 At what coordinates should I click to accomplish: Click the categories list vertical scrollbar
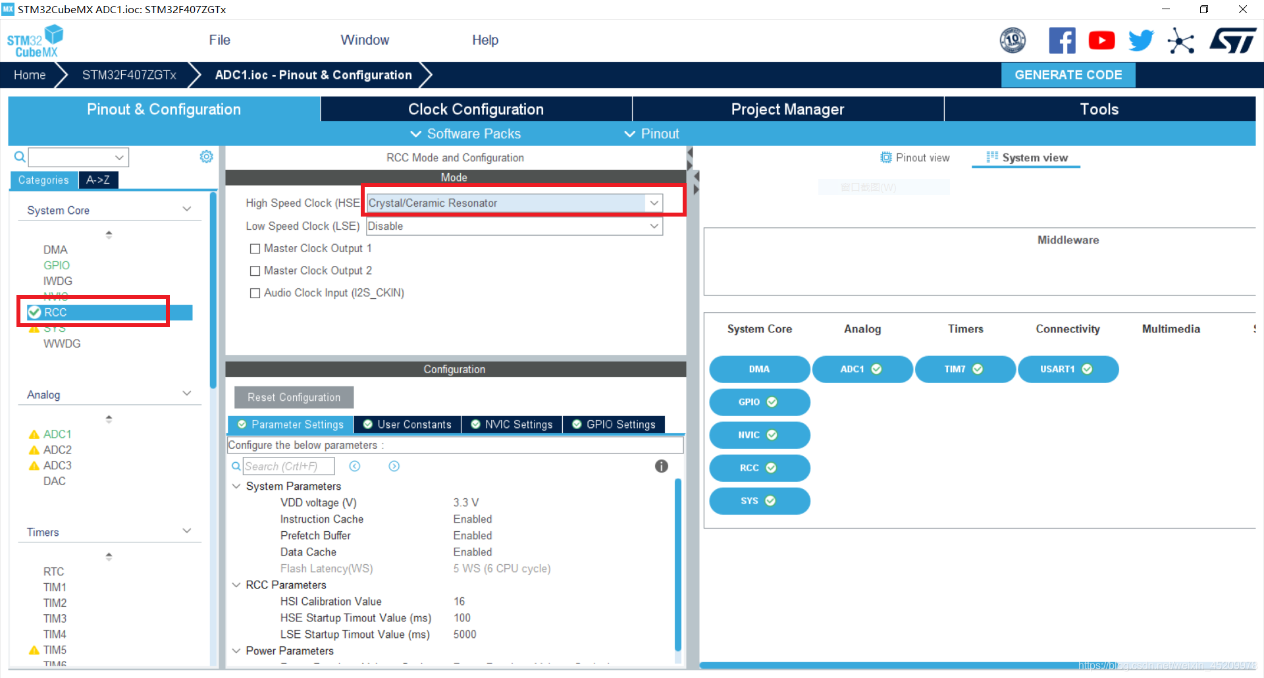tap(213, 290)
